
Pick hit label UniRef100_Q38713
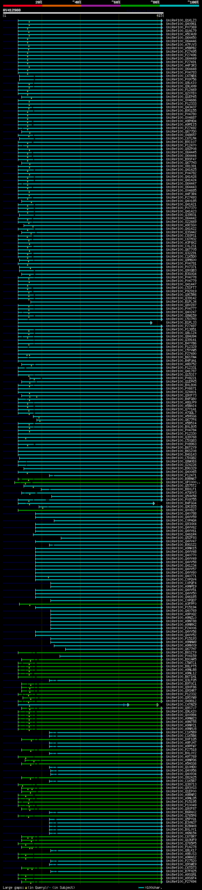[181, 784]
